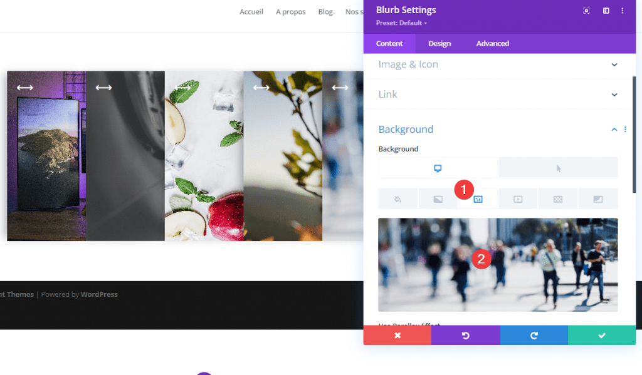The image size is (642, 375).
Task: Select the background color paint bucket tab
Action: tap(397, 199)
